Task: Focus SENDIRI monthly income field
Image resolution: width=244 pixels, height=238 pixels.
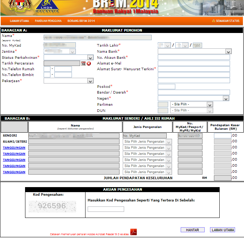Action: coord(223,135)
